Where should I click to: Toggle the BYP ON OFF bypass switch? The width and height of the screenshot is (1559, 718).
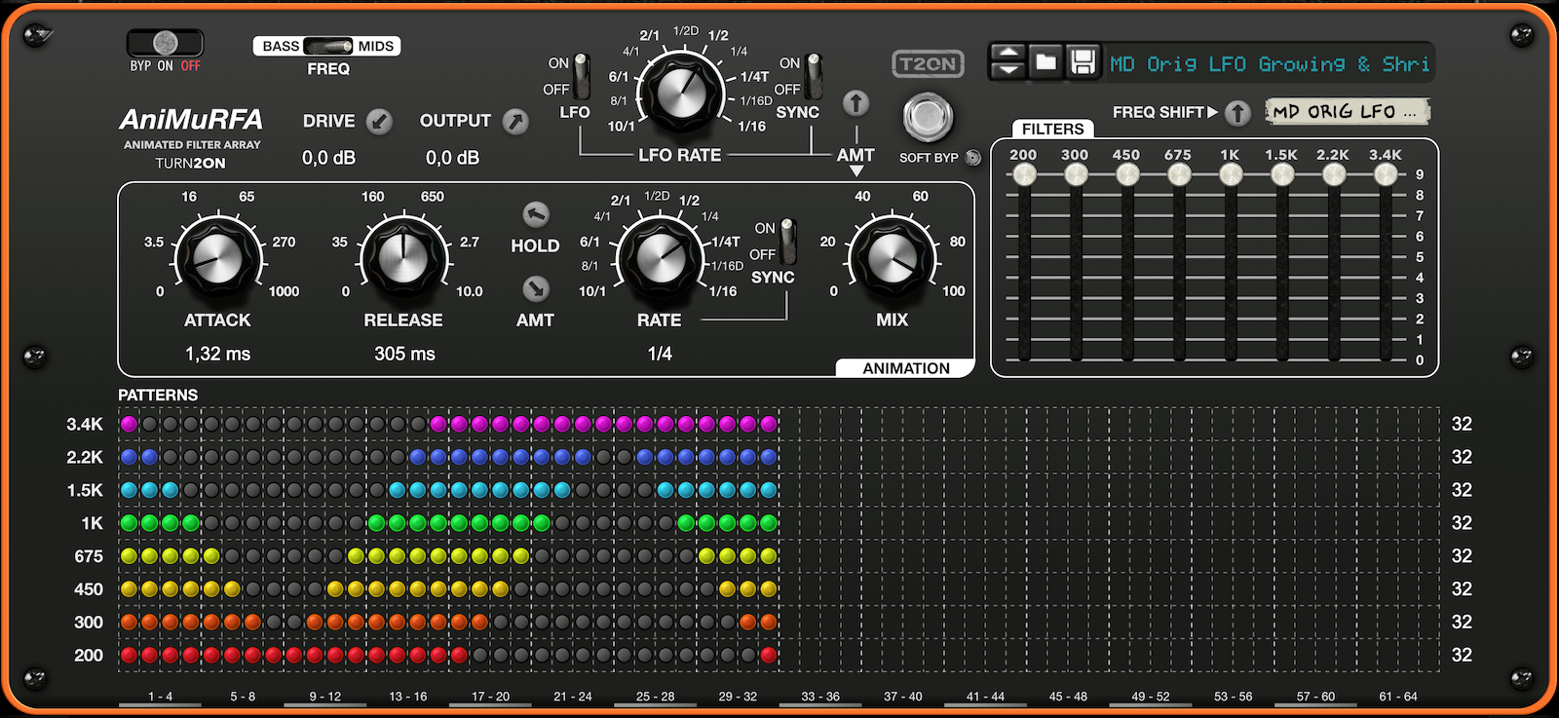[165, 43]
